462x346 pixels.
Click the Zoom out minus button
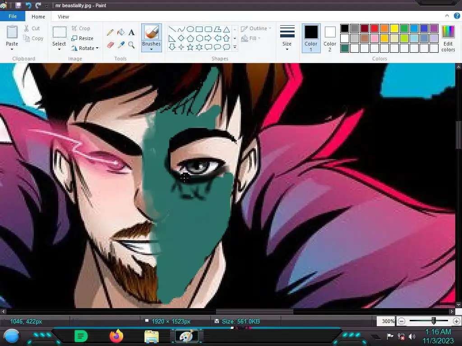click(x=401, y=321)
